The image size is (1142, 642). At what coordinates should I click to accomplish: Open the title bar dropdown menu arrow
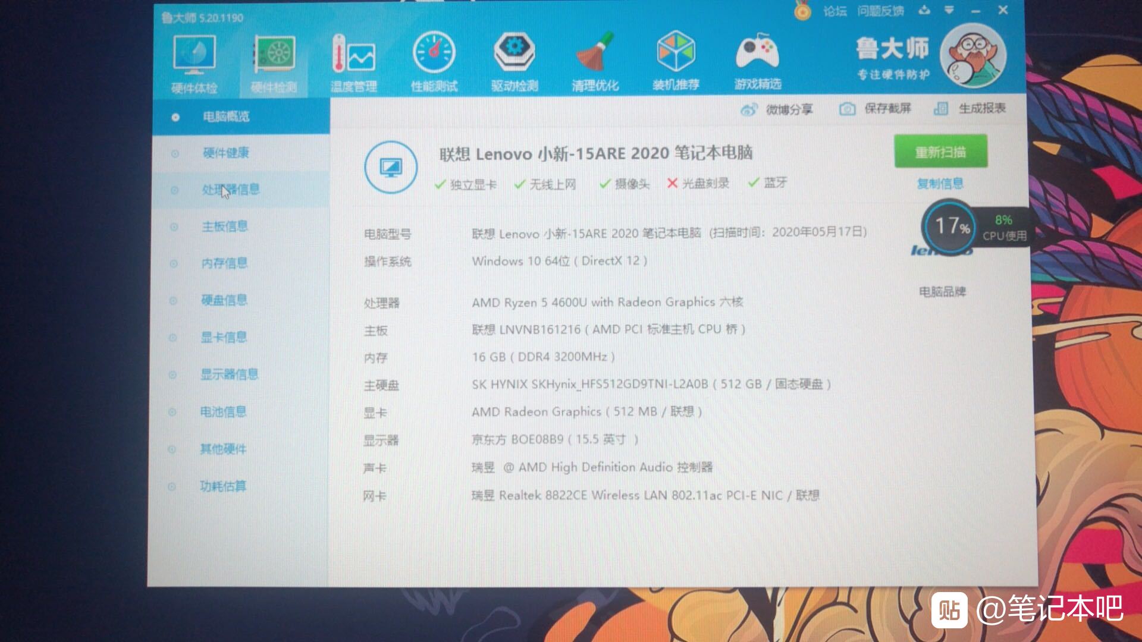pyautogui.click(x=949, y=10)
